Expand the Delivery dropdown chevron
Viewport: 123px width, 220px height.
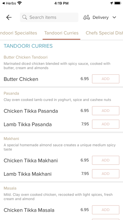tap(114, 17)
